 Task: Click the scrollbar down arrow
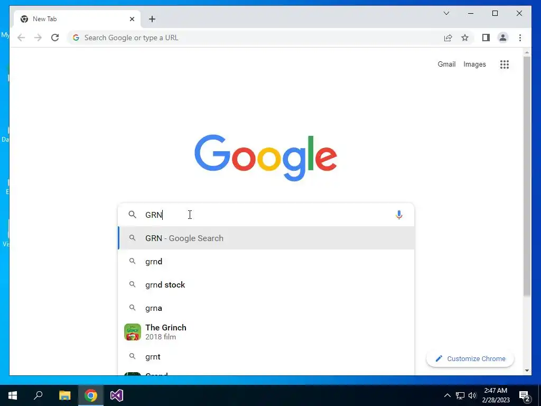pyautogui.click(x=527, y=371)
